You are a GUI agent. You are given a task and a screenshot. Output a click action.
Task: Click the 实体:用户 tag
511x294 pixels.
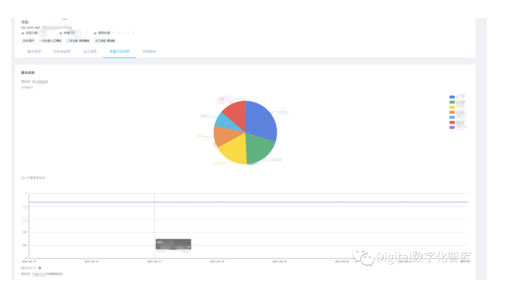pos(28,40)
